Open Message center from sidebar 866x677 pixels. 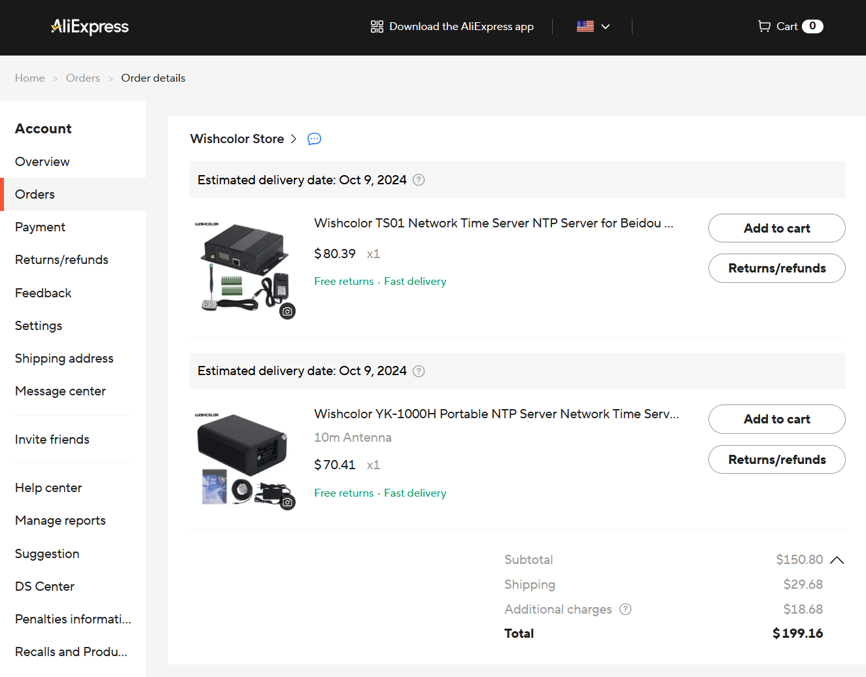(60, 391)
